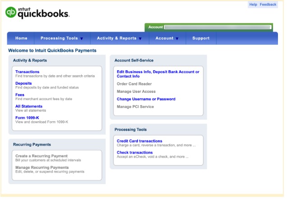287x199 pixels.
Task: View the All Statements link
Action: point(29,107)
